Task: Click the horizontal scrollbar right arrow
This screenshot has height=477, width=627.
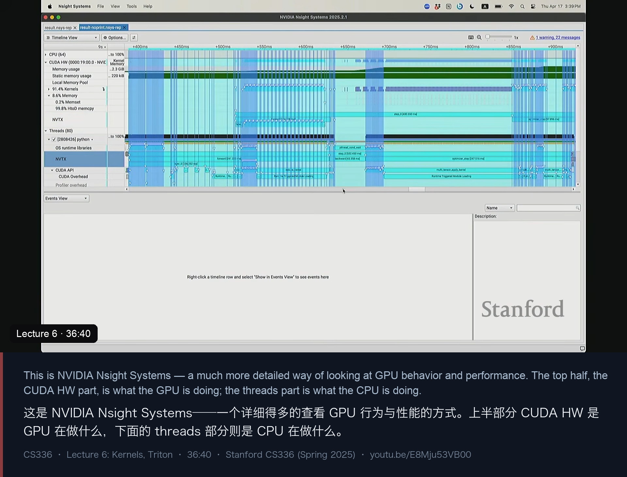Action: point(573,189)
